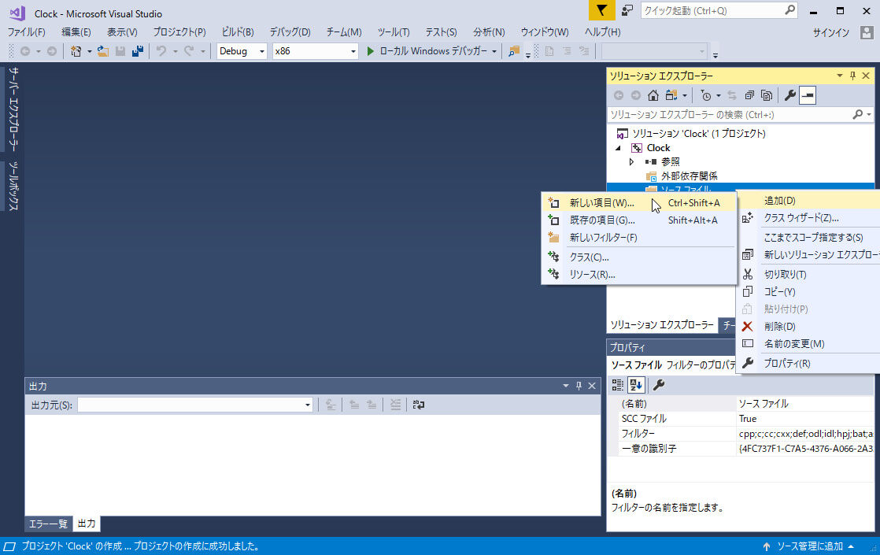Select 新しいフィルター(F) menu entry
This screenshot has height=555, width=880.
[638, 238]
